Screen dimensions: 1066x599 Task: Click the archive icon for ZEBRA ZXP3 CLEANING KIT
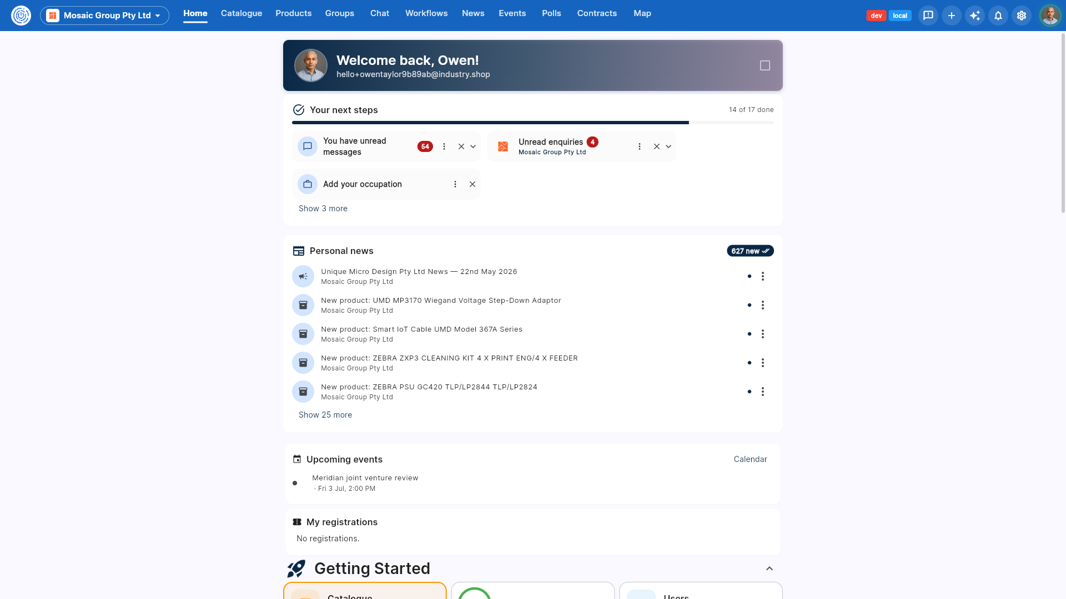click(303, 363)
